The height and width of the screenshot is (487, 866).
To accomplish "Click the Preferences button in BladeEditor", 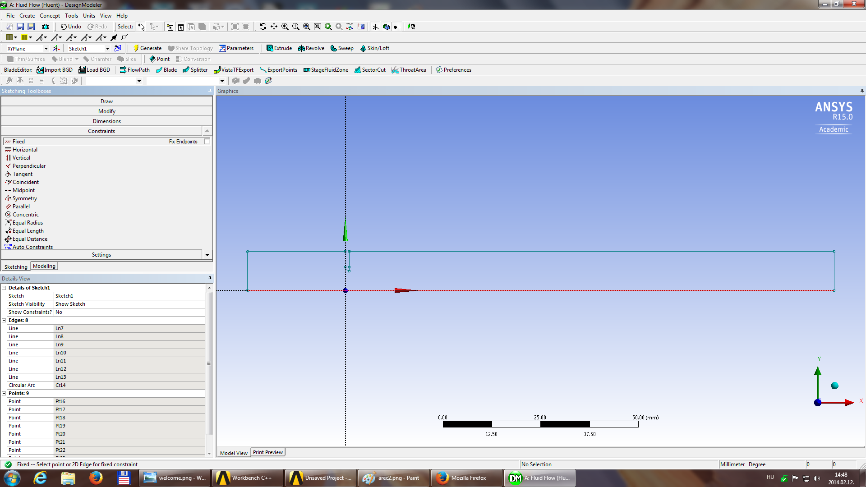I will tap(453, 69).
